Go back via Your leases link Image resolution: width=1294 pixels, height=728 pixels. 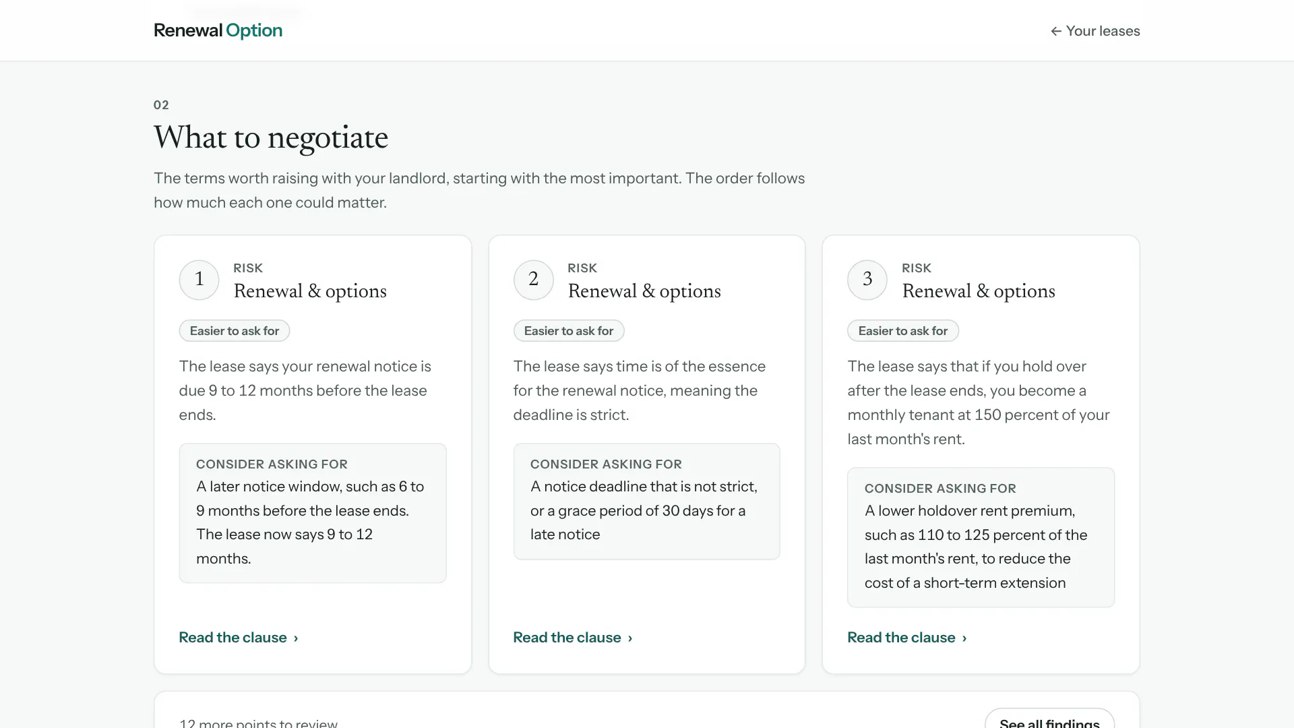point(1095,31)
